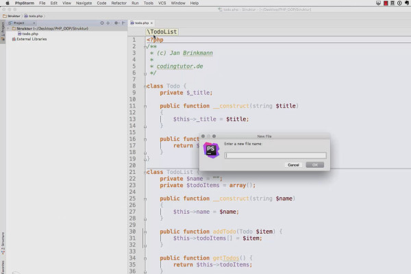Click the 1Password circle icon in the menu bar

click(399, 3)
